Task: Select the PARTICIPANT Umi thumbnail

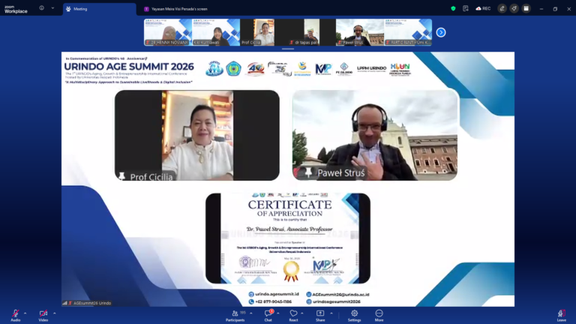Action: [x=408, y=32]
